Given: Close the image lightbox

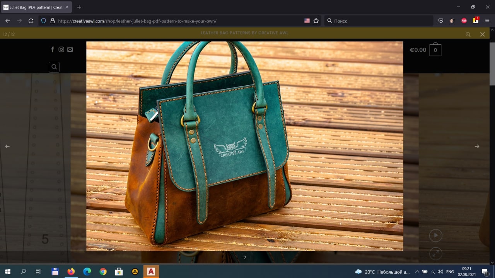Looking at the screenshot, I should click(x=482, y=34).
